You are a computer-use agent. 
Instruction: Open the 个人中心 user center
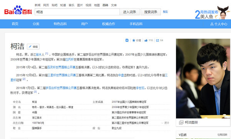(219, 24)
